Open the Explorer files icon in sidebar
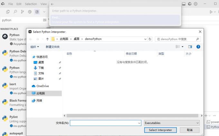 click(x=8, y=12)
